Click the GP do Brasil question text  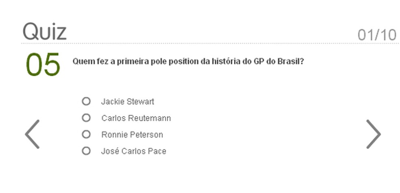188,62
